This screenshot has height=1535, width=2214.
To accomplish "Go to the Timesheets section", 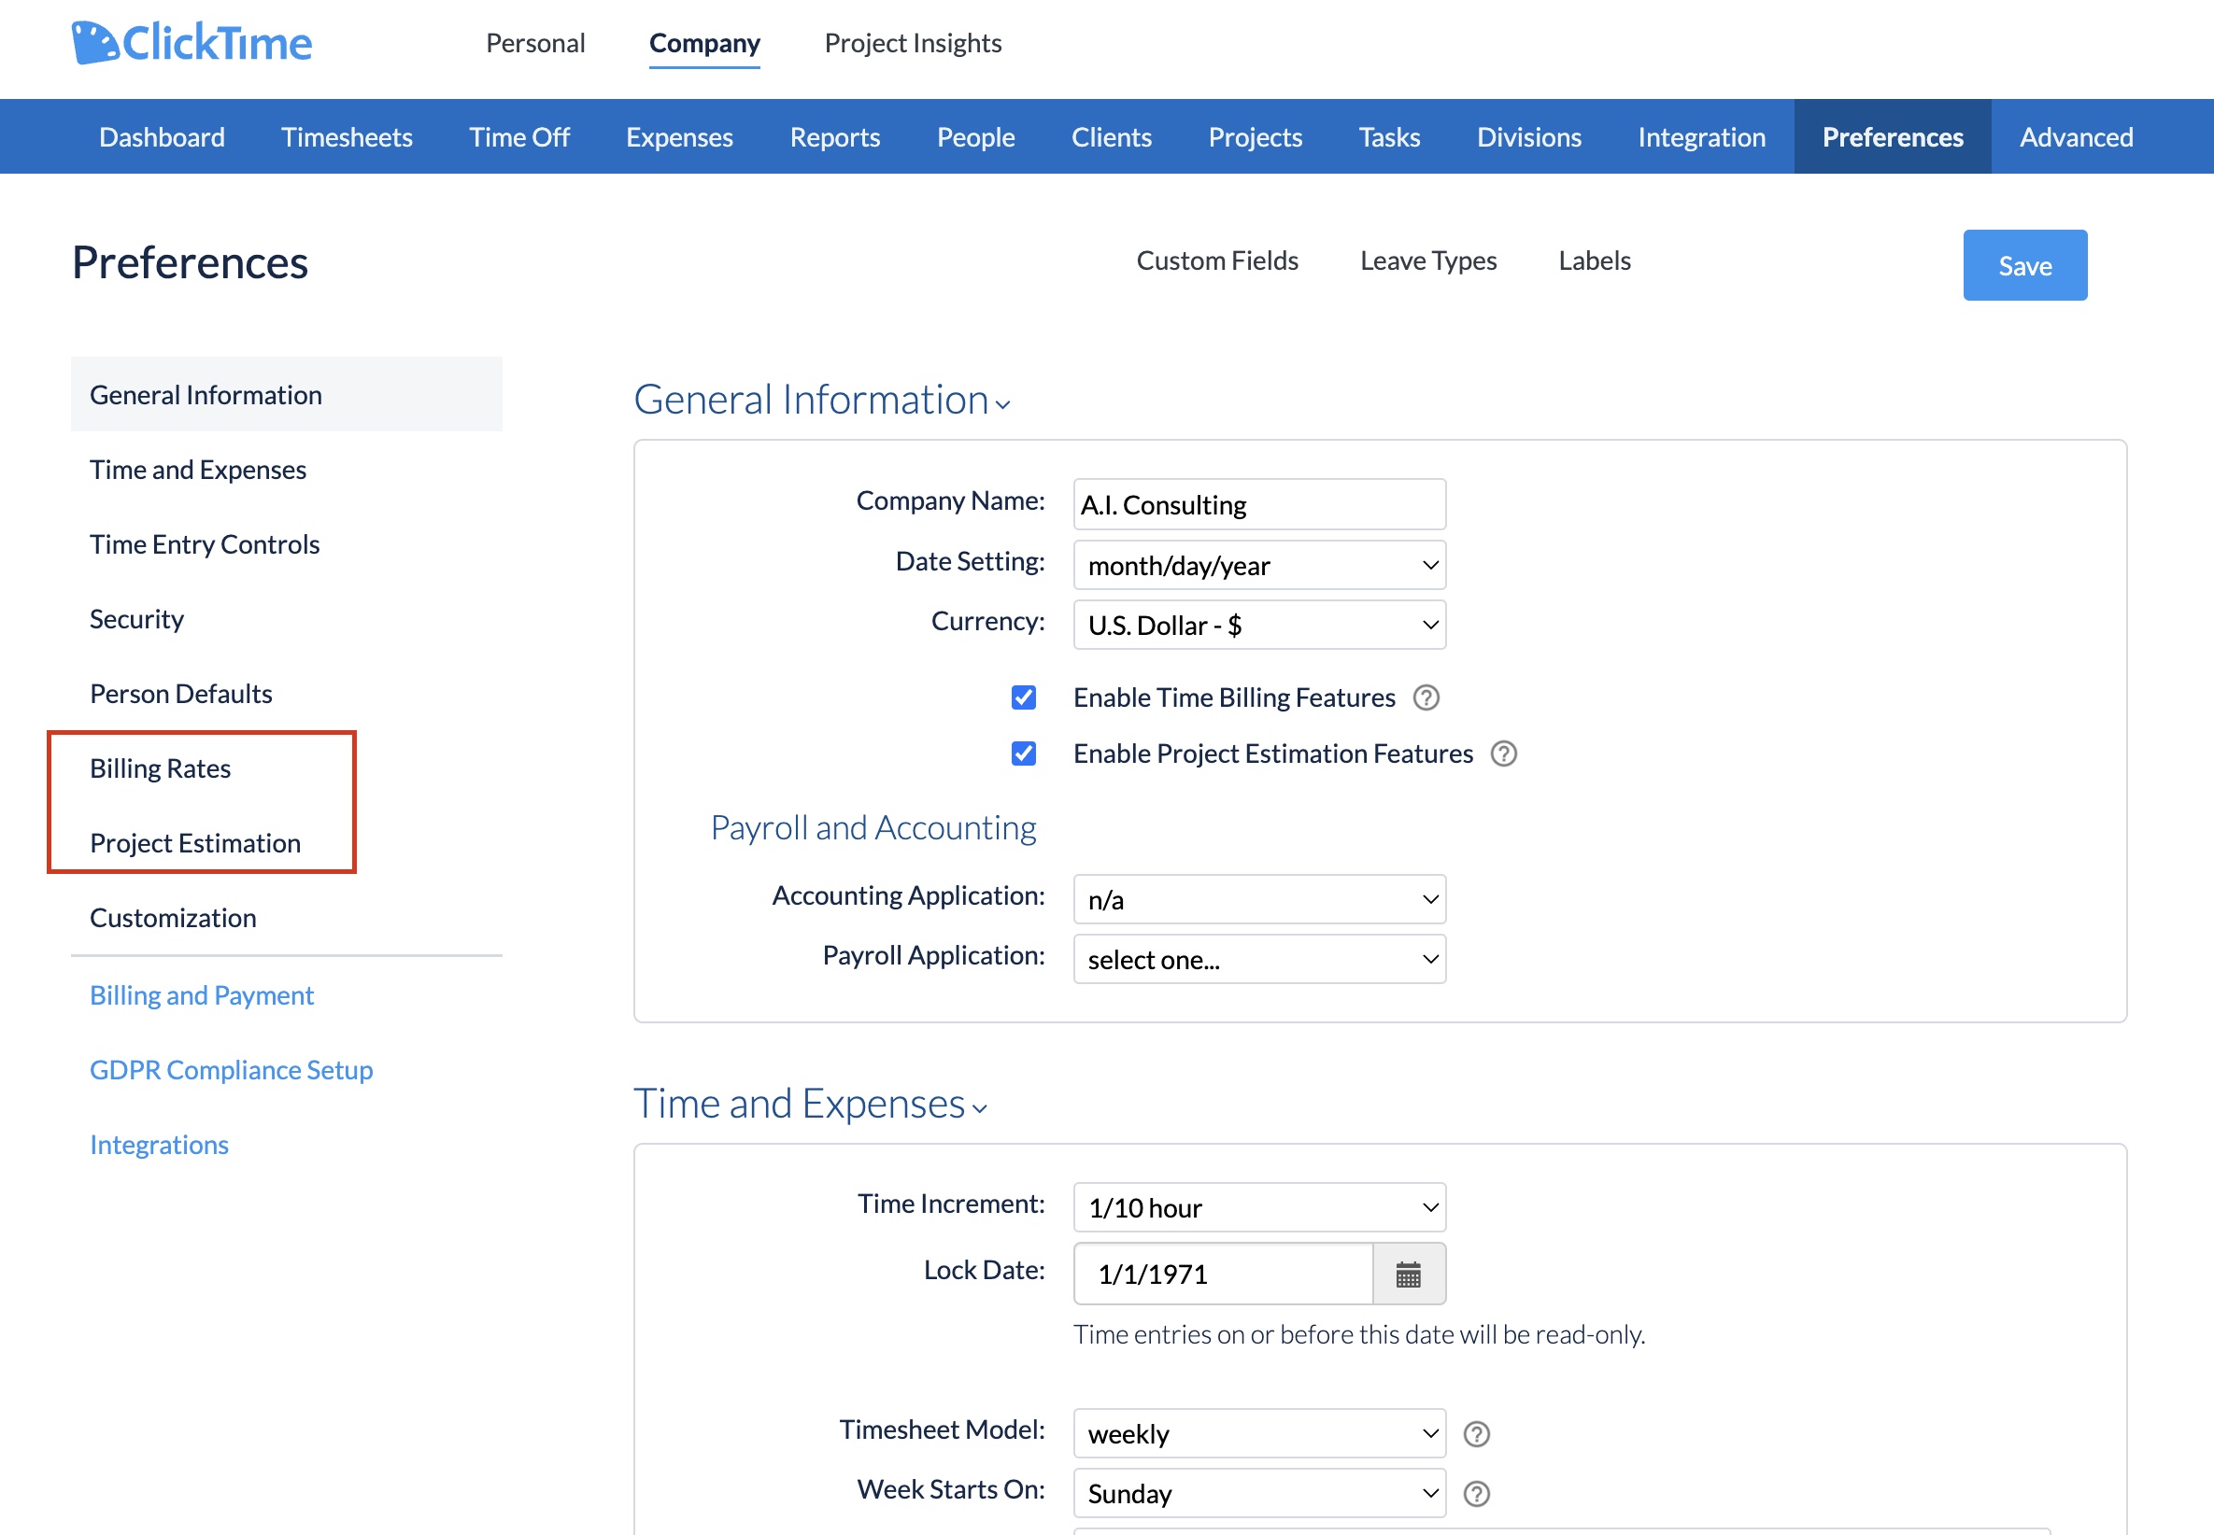I will (347, 136).
